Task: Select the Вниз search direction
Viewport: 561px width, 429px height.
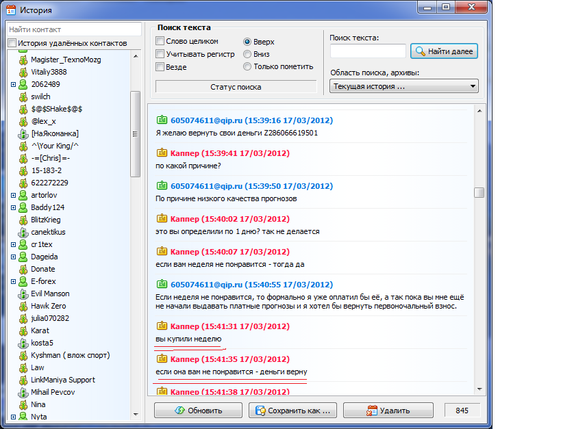Action: click(x=247, y=54)
